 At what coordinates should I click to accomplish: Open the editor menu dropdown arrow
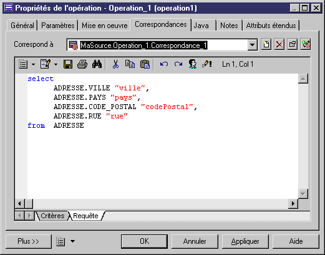33,64
